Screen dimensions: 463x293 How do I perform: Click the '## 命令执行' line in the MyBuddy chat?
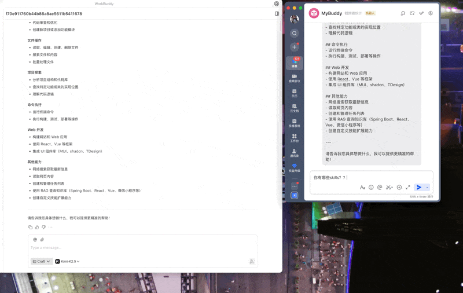point(336,45)
